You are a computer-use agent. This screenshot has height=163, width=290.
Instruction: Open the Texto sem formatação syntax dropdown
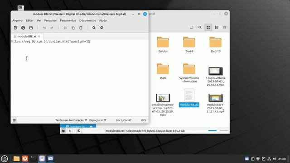[x=71, y=120]
